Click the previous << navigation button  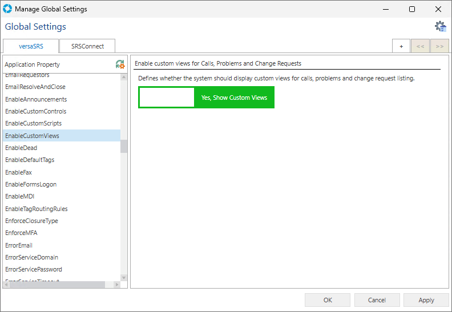[420, 46]
